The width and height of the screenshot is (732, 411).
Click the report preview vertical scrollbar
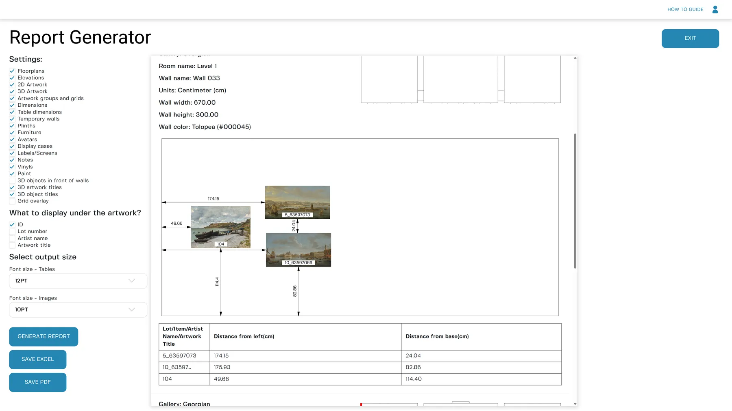tap(575, 201)
